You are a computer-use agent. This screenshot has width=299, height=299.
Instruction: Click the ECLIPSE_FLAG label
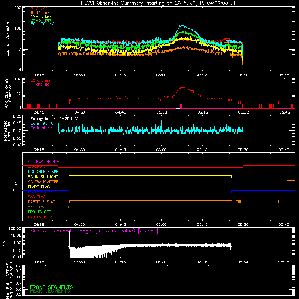[x=41, y=192]
